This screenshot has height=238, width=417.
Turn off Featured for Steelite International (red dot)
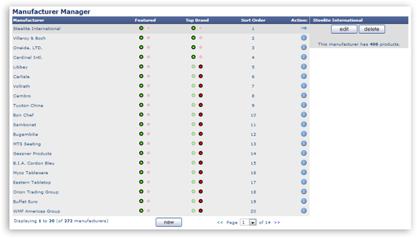click(148, 28)
